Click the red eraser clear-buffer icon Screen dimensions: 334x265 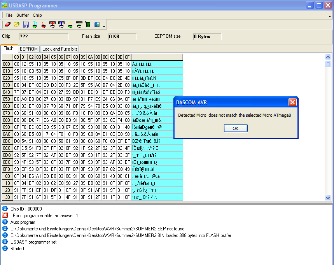click(8, 25)
